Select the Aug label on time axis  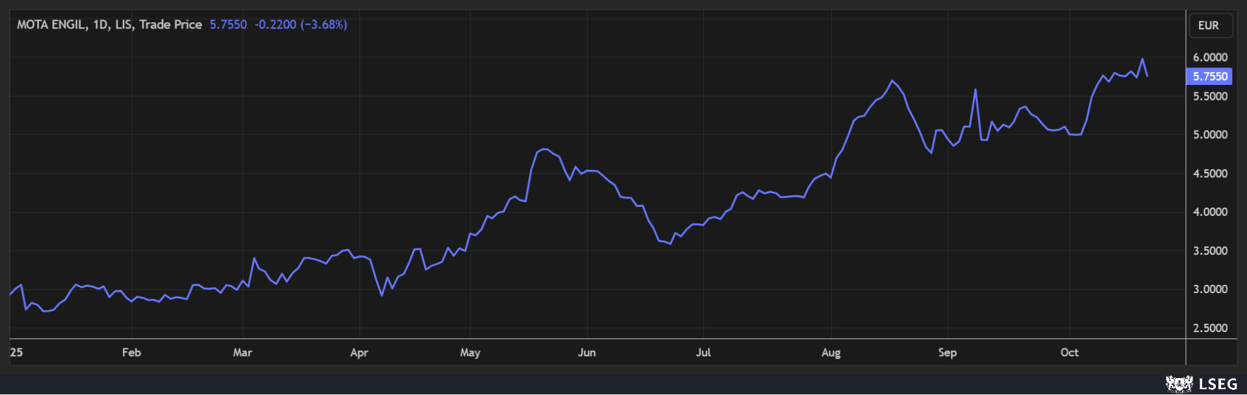click(x=831, y=352)
